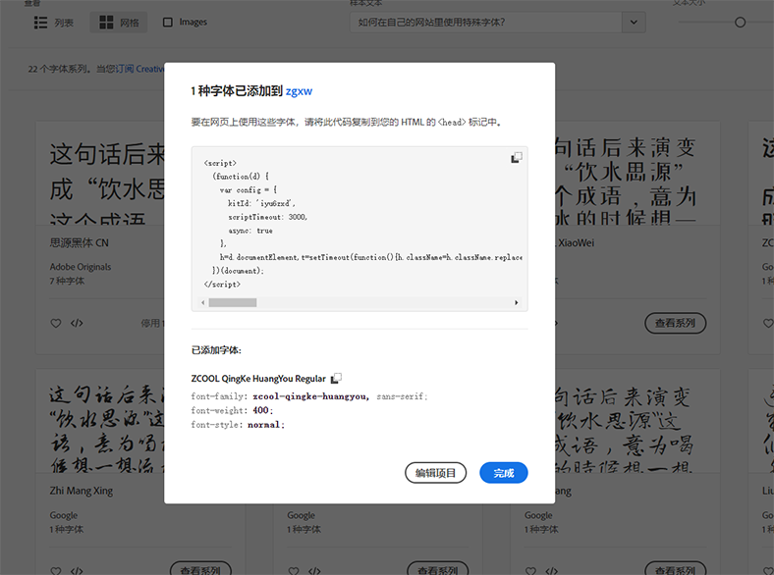This screenshot has width=774, height=575.
Task: Click the 思源黑体 CN font sample thumbnail
Action: (100, 174)
